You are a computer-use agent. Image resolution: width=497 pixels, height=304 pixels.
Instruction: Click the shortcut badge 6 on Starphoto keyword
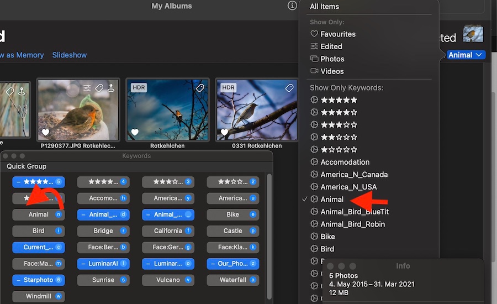point(59,280)
